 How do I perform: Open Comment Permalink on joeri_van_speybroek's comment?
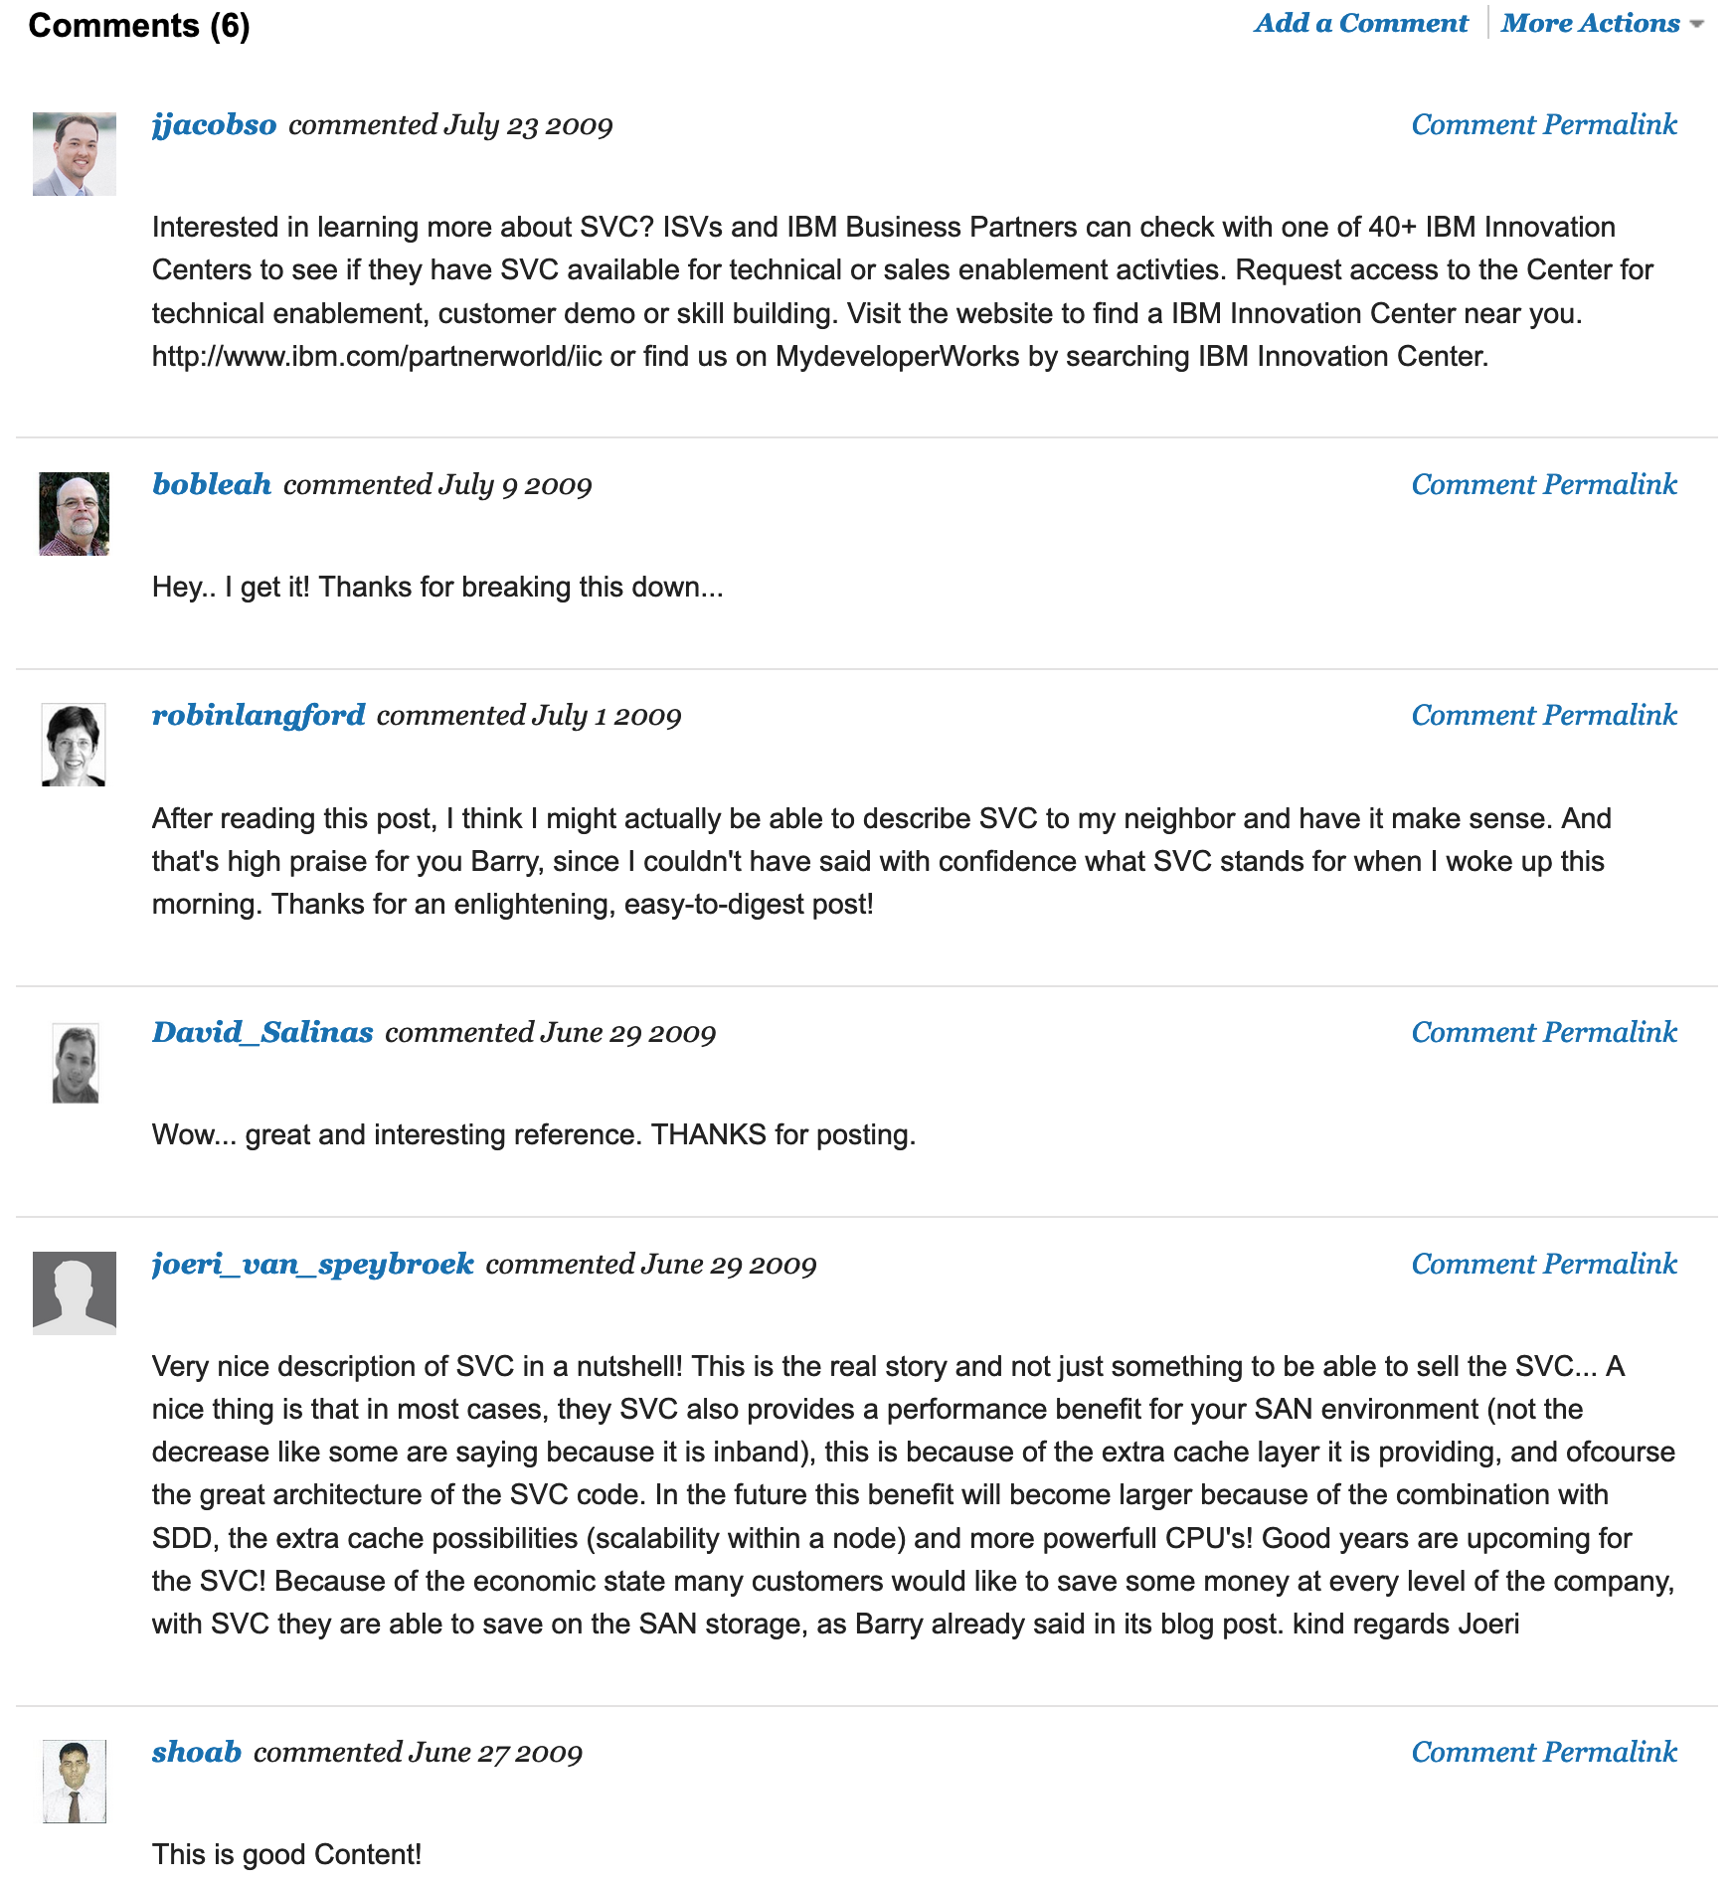[1544, 1265]
